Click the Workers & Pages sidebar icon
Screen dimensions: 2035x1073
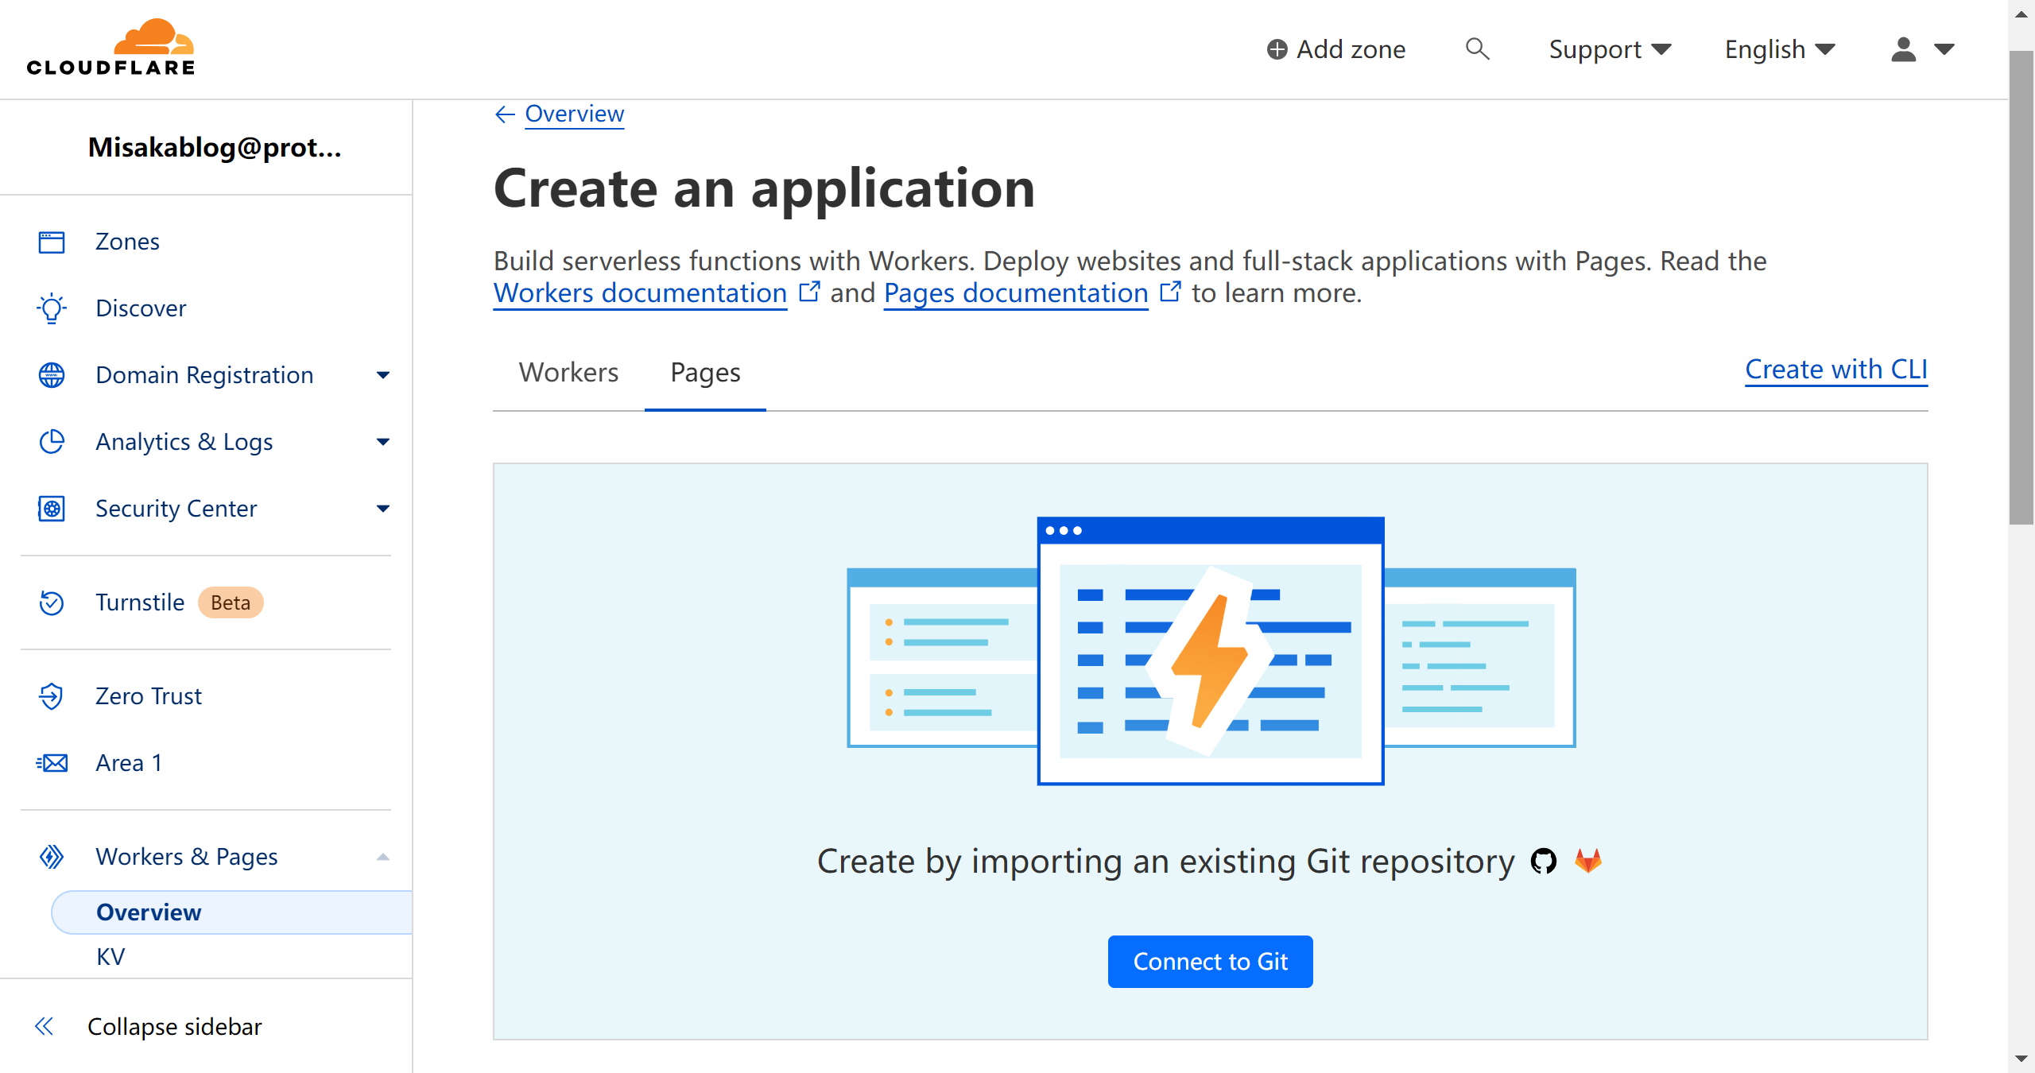point(52,856)
